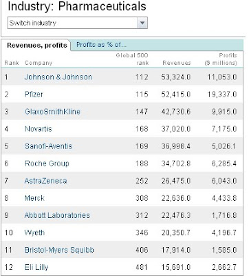Open the Sanofi-Aventis link

48,146
